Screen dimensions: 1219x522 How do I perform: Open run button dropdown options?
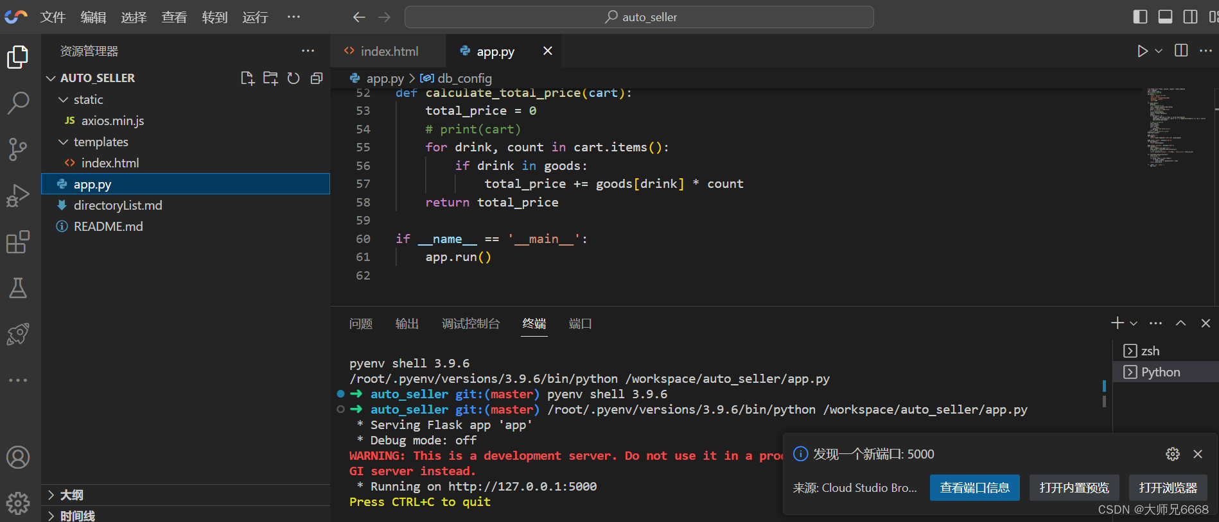point(1159,51)
